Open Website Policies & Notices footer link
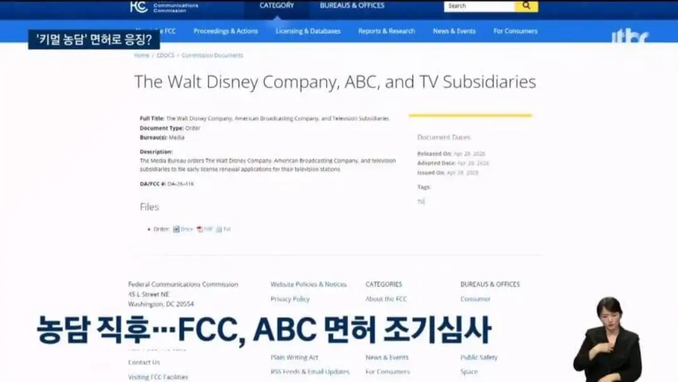 point(309,284)
